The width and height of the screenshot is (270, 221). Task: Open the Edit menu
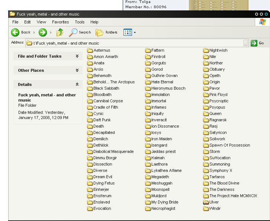click(x=28, y=22)
